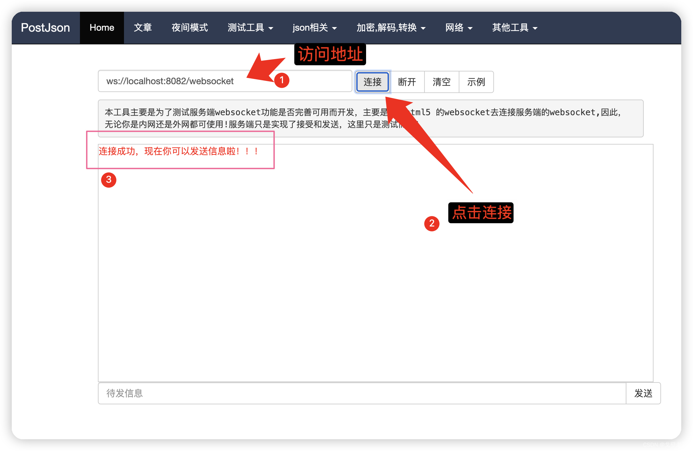Screen dimensions: 693x451
Task: Click the red circle marker numbered 3
Action: click(109, 180)
